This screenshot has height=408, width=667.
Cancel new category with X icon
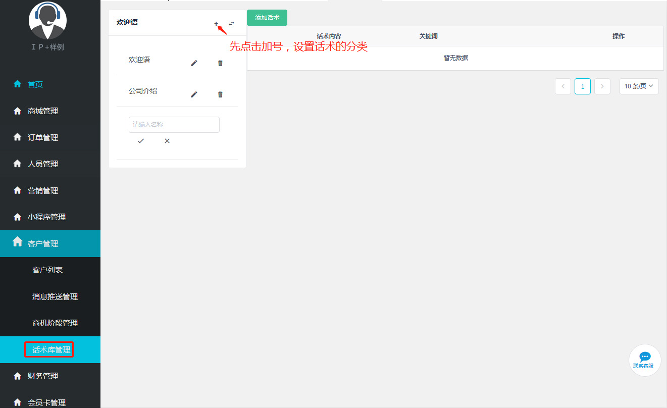click(x=167, y=141)
